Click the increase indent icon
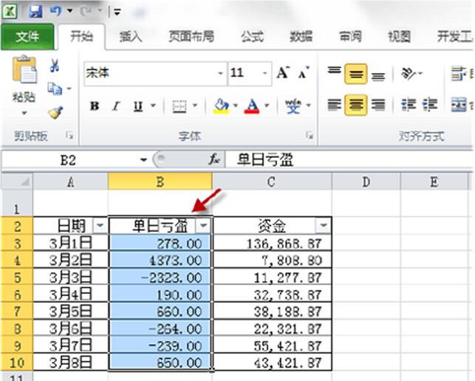The image size is (475, 381). [x=430, y=106]
